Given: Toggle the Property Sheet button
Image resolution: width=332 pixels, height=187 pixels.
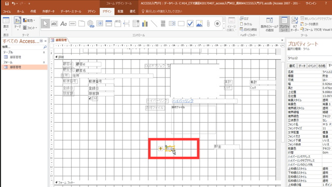Looking at the screenshot, I should tap(284, 24).
